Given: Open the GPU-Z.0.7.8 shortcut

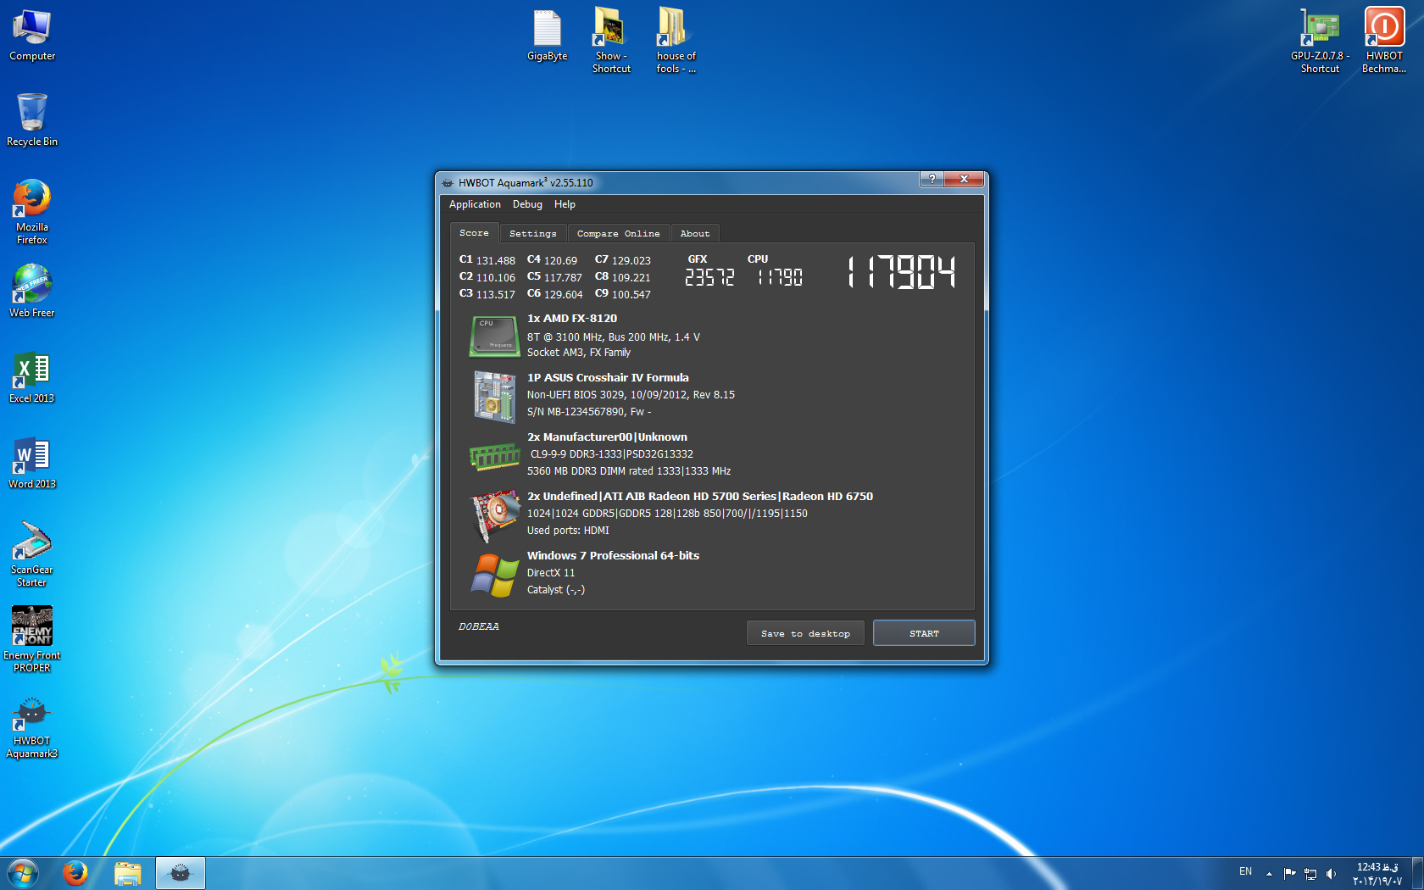Looking at the screenshot, I should (1321, 41).
